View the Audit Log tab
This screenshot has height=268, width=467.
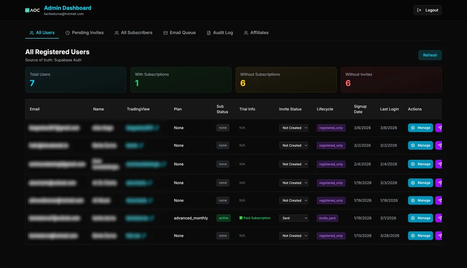220,33
